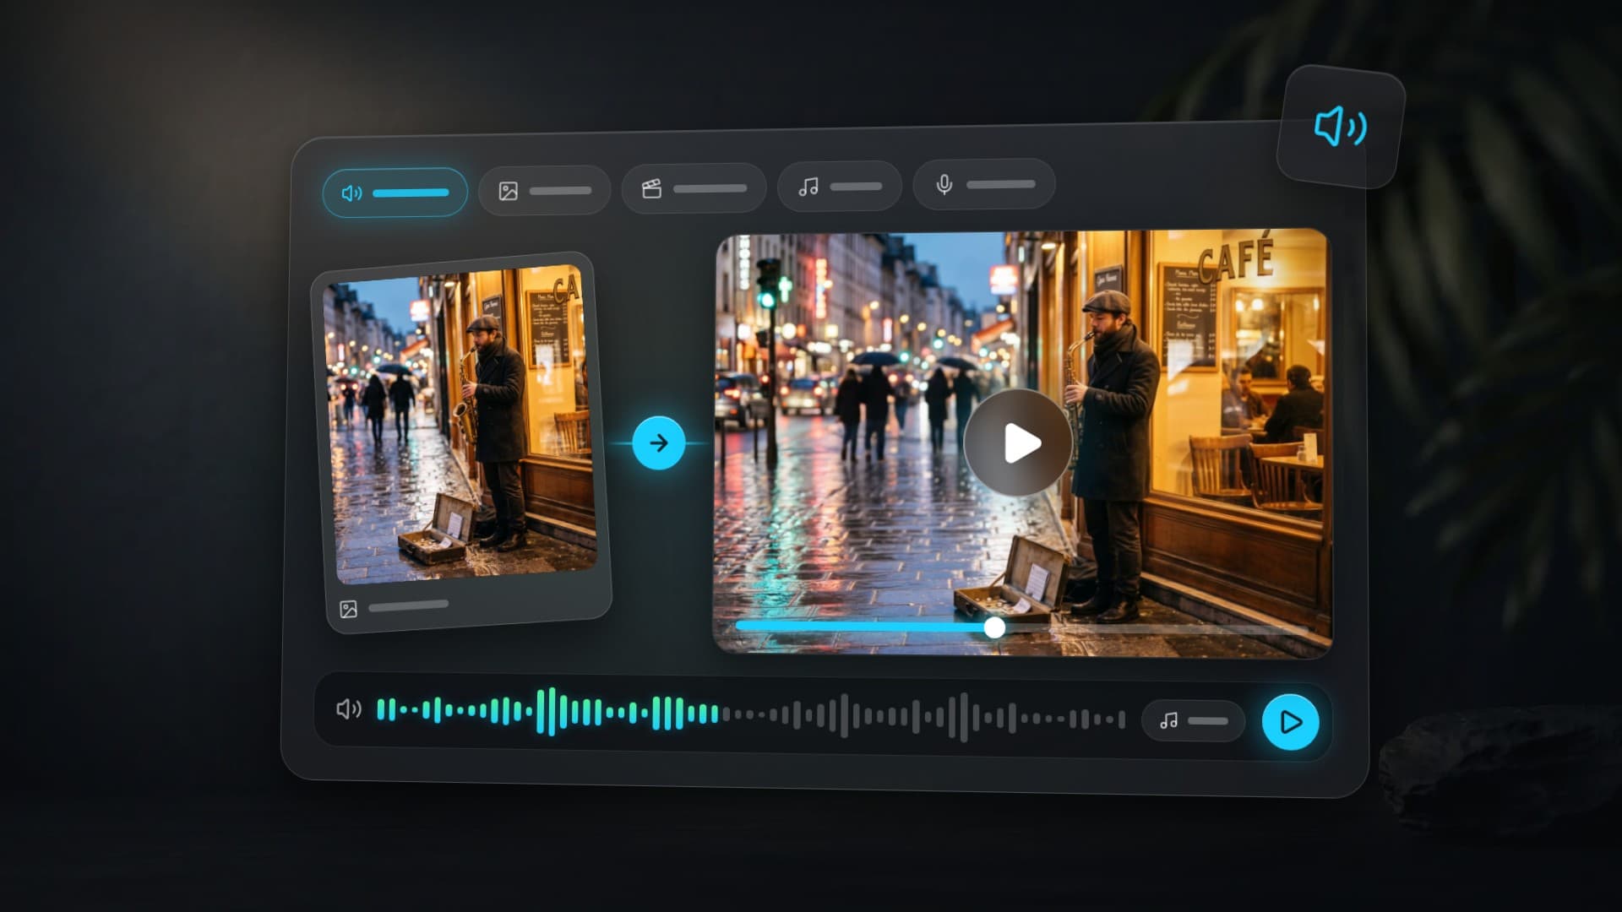Click the image icon below the source thumbnail

348,609
